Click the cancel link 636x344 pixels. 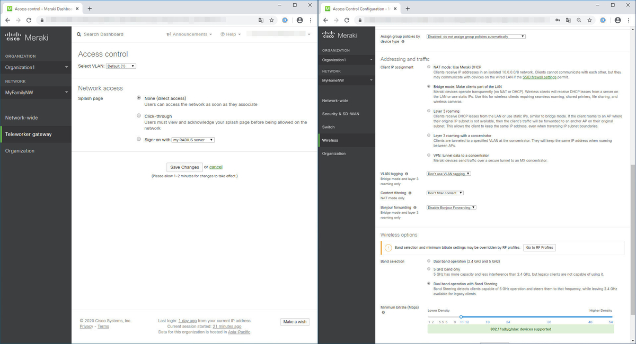pos(216,167)
